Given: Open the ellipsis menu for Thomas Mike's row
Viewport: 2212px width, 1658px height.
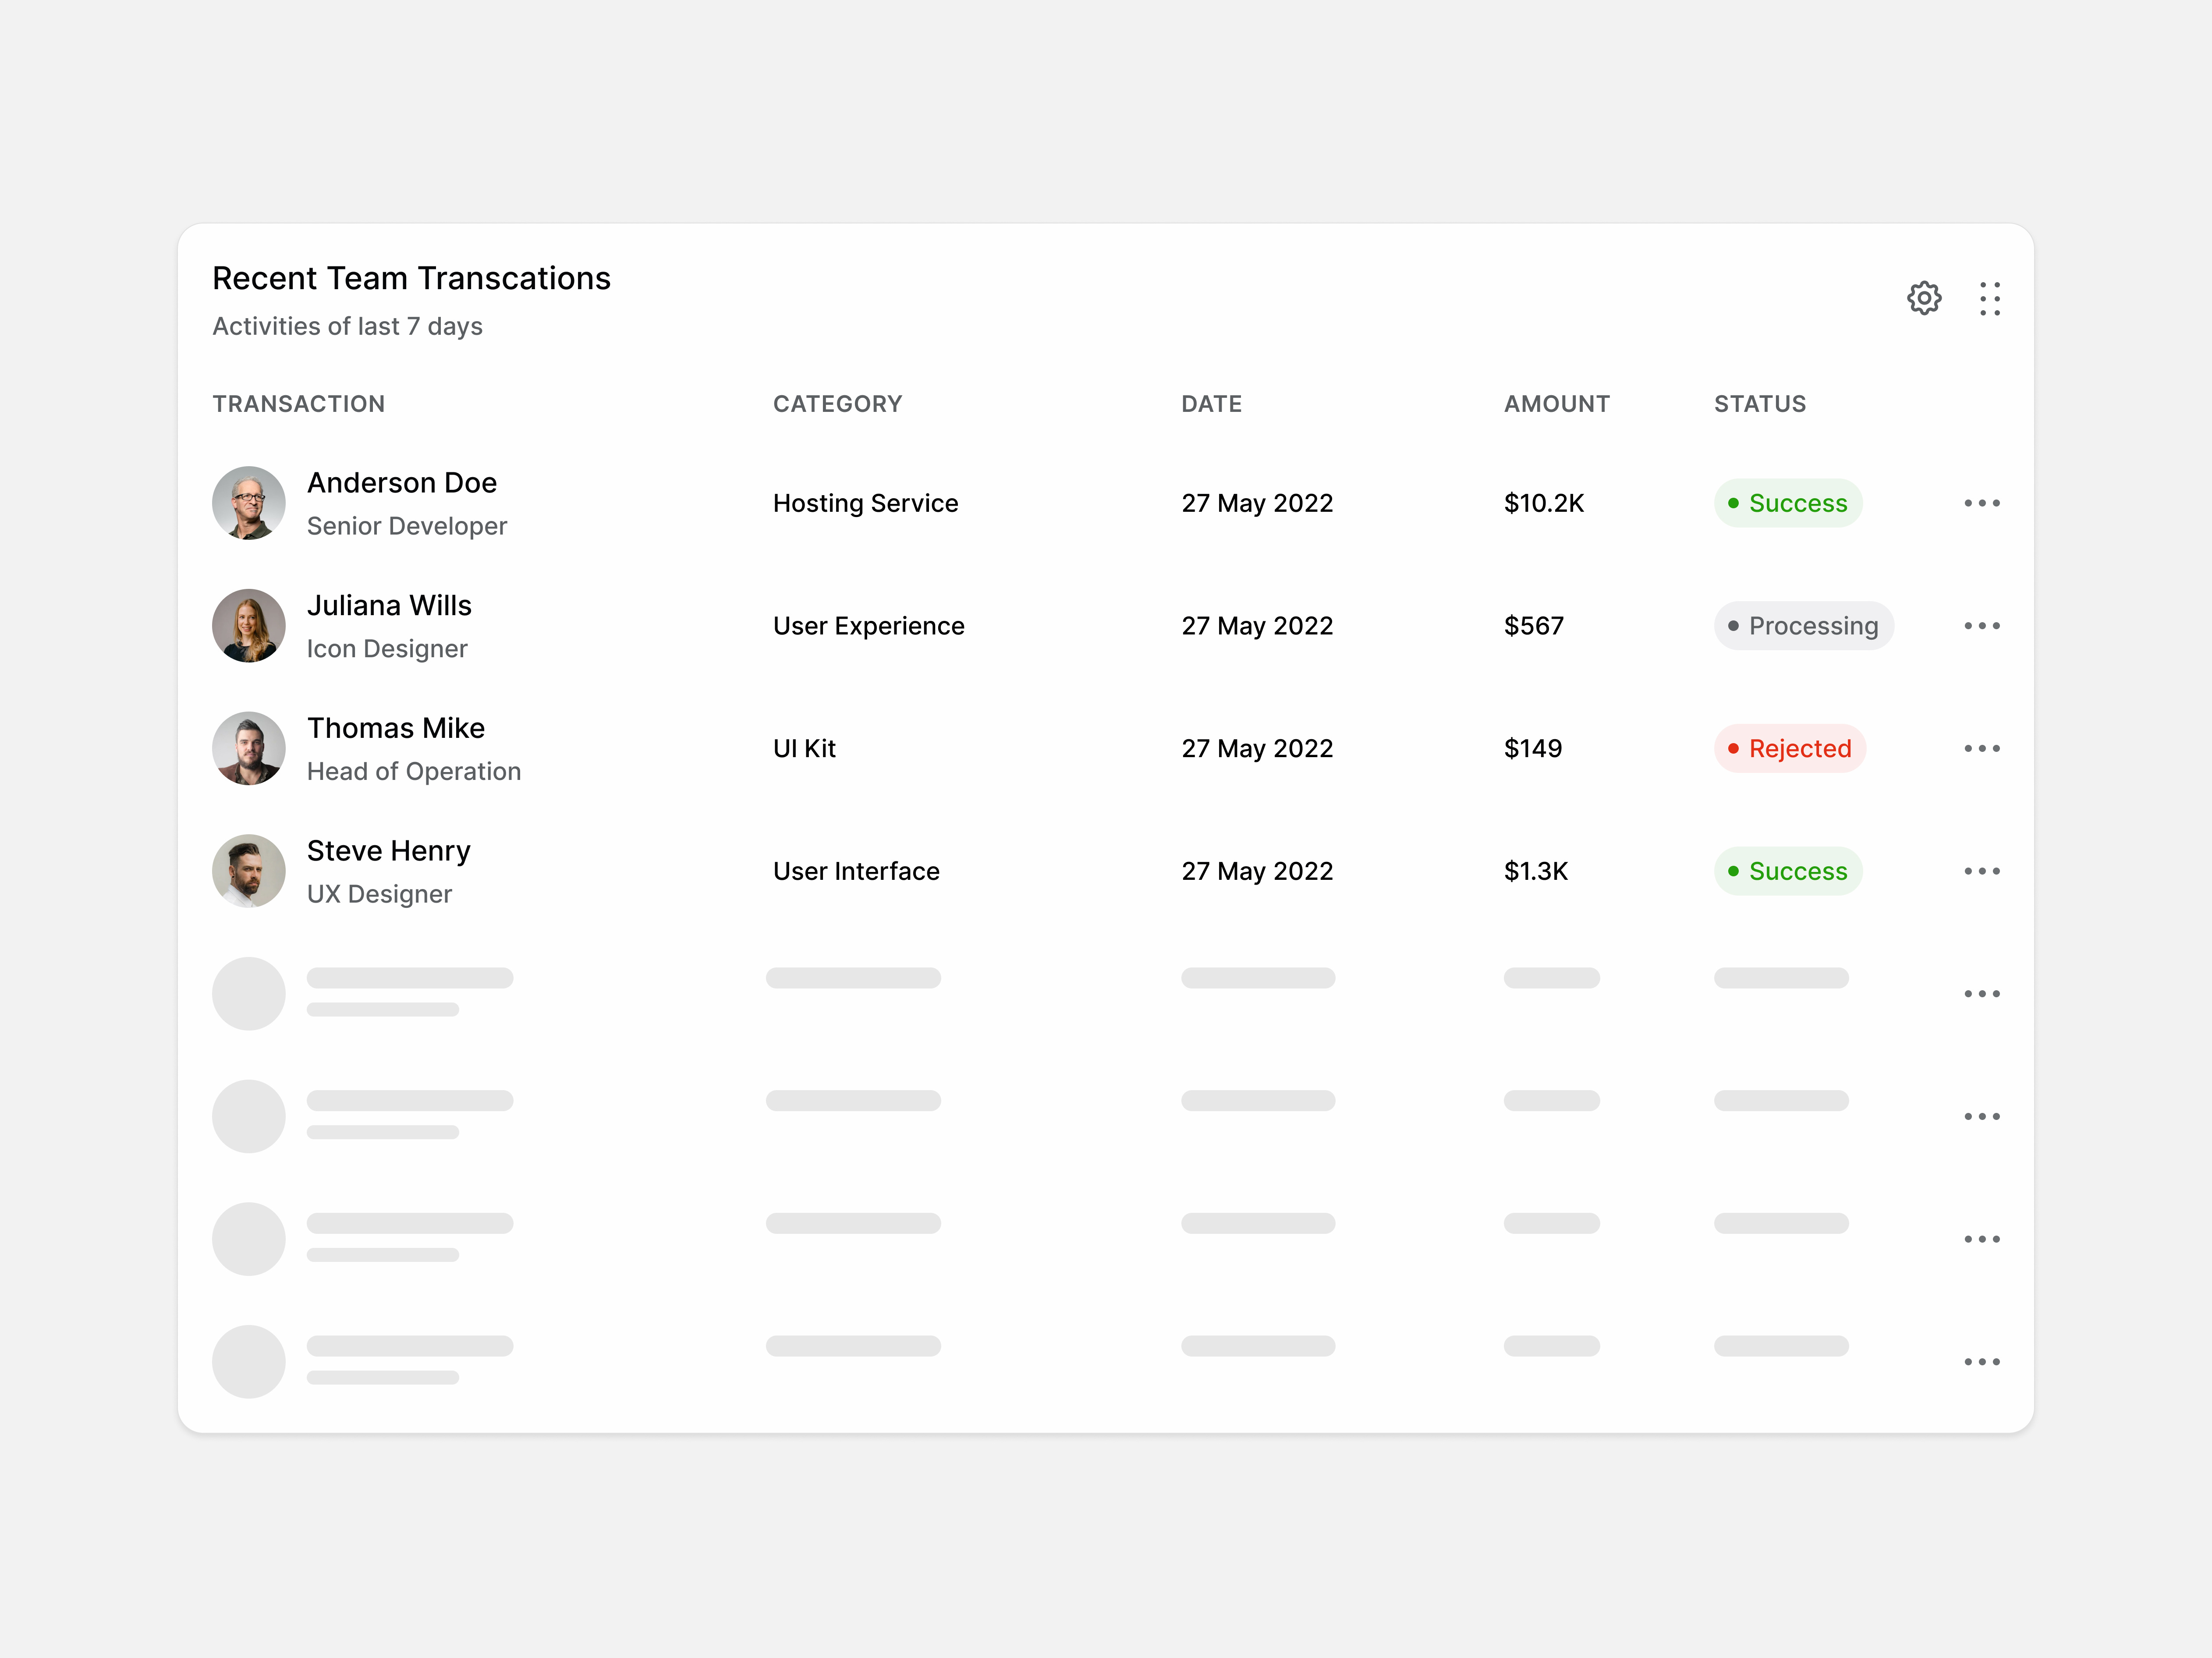Looking at the screenshot, I should coord(1982,748).
